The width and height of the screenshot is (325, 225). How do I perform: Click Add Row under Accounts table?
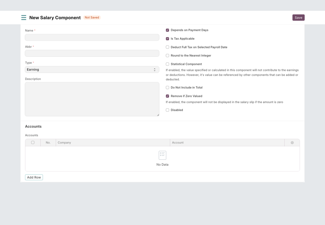(34, 177)
